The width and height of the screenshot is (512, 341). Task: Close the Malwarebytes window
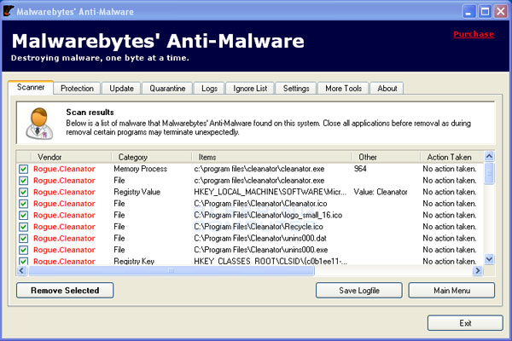point(501,12)
